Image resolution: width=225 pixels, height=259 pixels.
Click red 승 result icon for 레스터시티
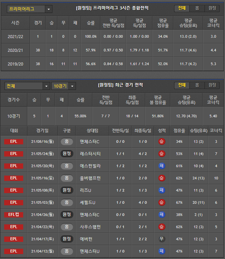pyautogui.click(x=162, y=153)
